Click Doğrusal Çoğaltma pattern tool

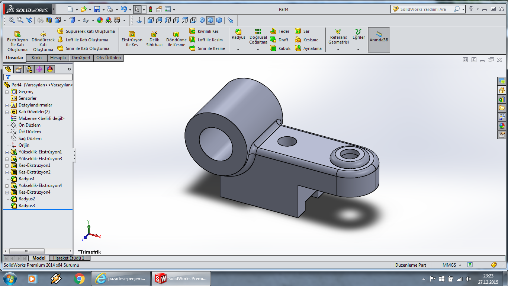tap(258, 36)
